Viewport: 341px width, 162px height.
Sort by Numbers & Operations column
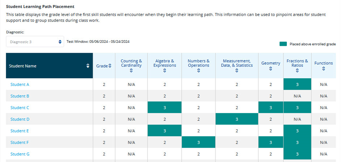[198, 71]
